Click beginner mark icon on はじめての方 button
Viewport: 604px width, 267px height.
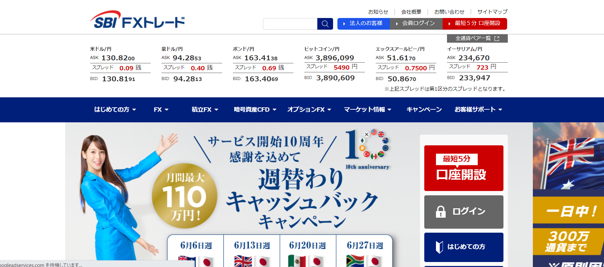(x=439, y=247)
